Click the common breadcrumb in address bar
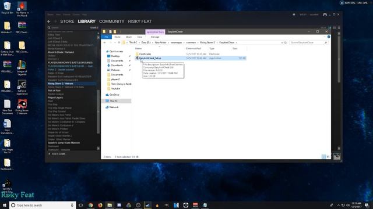Image resolution: width=373 pixels, height=209 pixels. (x=191, y=42)
